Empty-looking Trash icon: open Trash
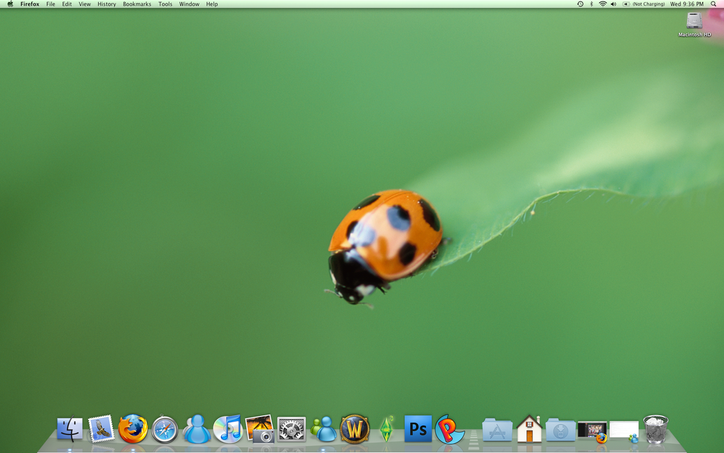The height and width of the screenshot is (453, 724). (655, 429)
